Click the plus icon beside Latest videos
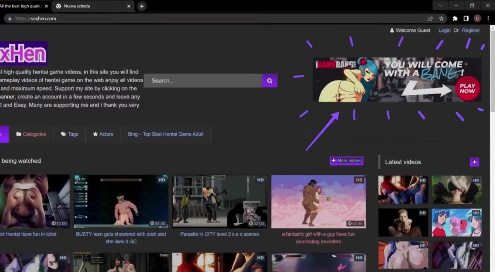Screen dimensions: 495x272 475,162
